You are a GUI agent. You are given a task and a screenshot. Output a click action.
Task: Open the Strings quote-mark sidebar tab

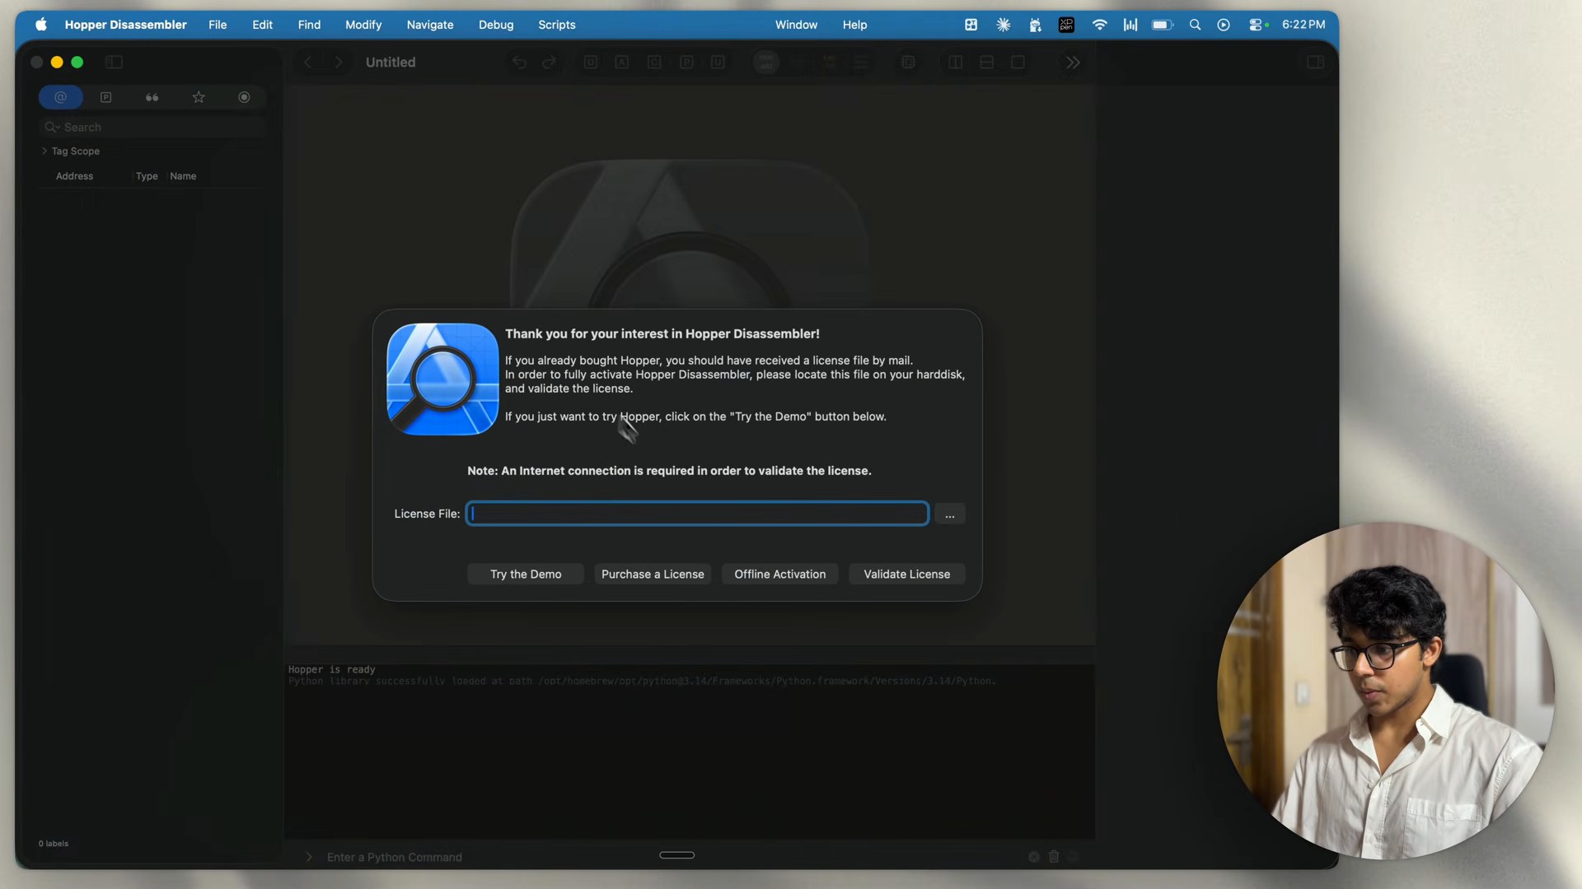(x=152, y=97)
